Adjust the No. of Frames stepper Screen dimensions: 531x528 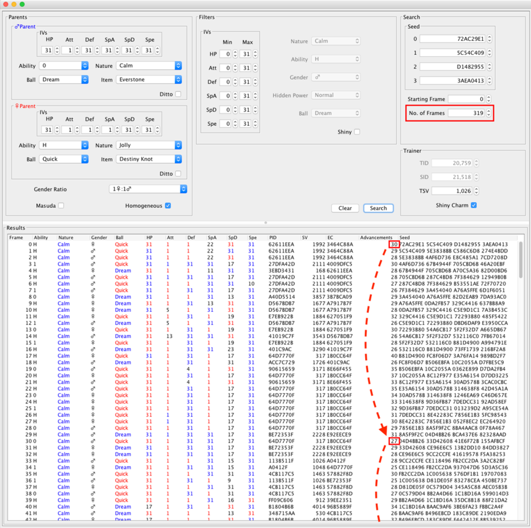(x=489, y=113)
